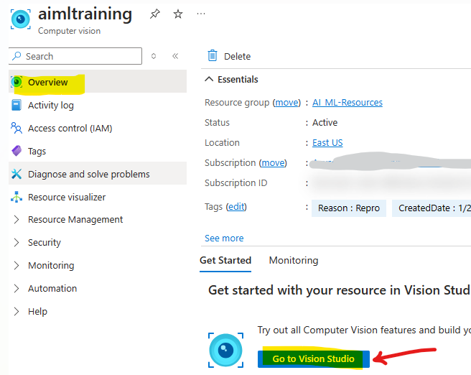The image size is (471, 375).
Task: Click the Vision Studio eye graphic
Action: [x=225, y=350]
